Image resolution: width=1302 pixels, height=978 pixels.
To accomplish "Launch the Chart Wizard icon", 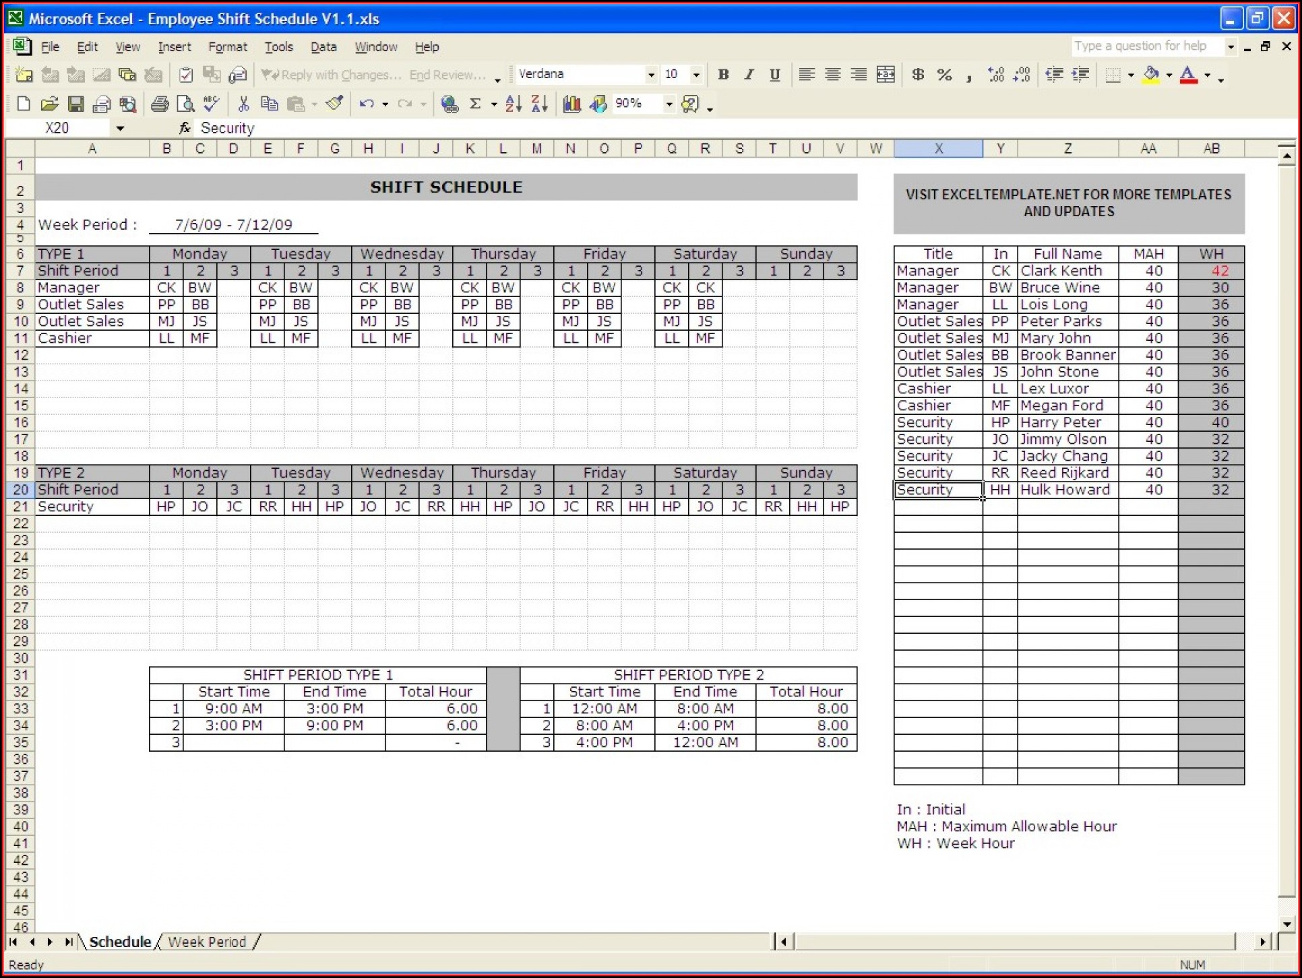I will [571, 104].
